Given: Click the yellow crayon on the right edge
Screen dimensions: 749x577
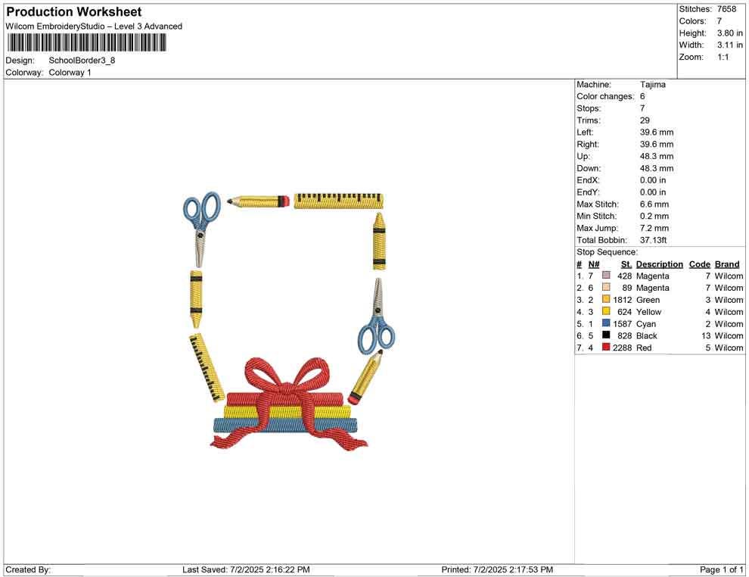Looking at the screenshot, I should (378, 242).
